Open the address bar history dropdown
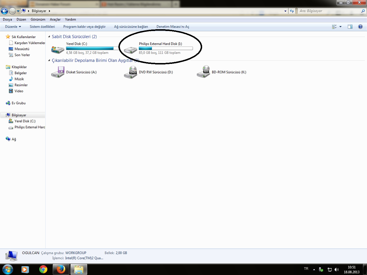The height and width of the screenshot is (275, 367). click(285, 11)
